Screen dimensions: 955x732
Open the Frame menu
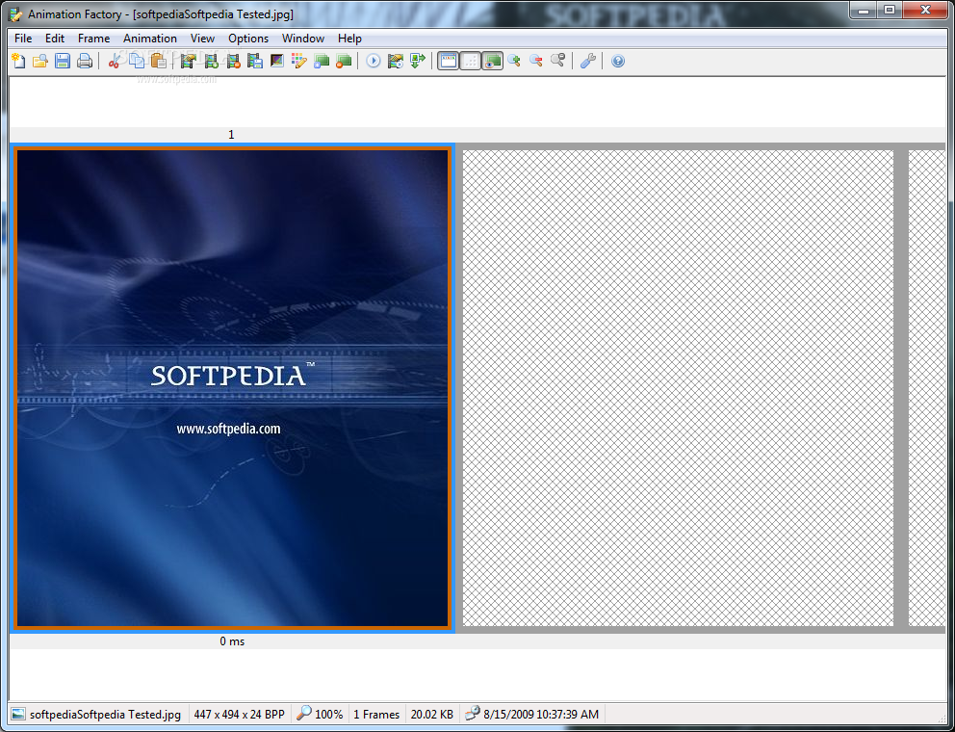93,39
